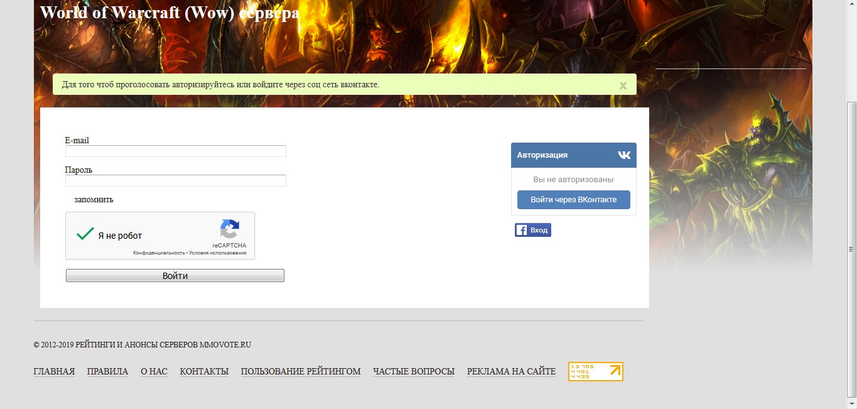Click the vertical page scrollbar thumb

click(x=851, y=248)
